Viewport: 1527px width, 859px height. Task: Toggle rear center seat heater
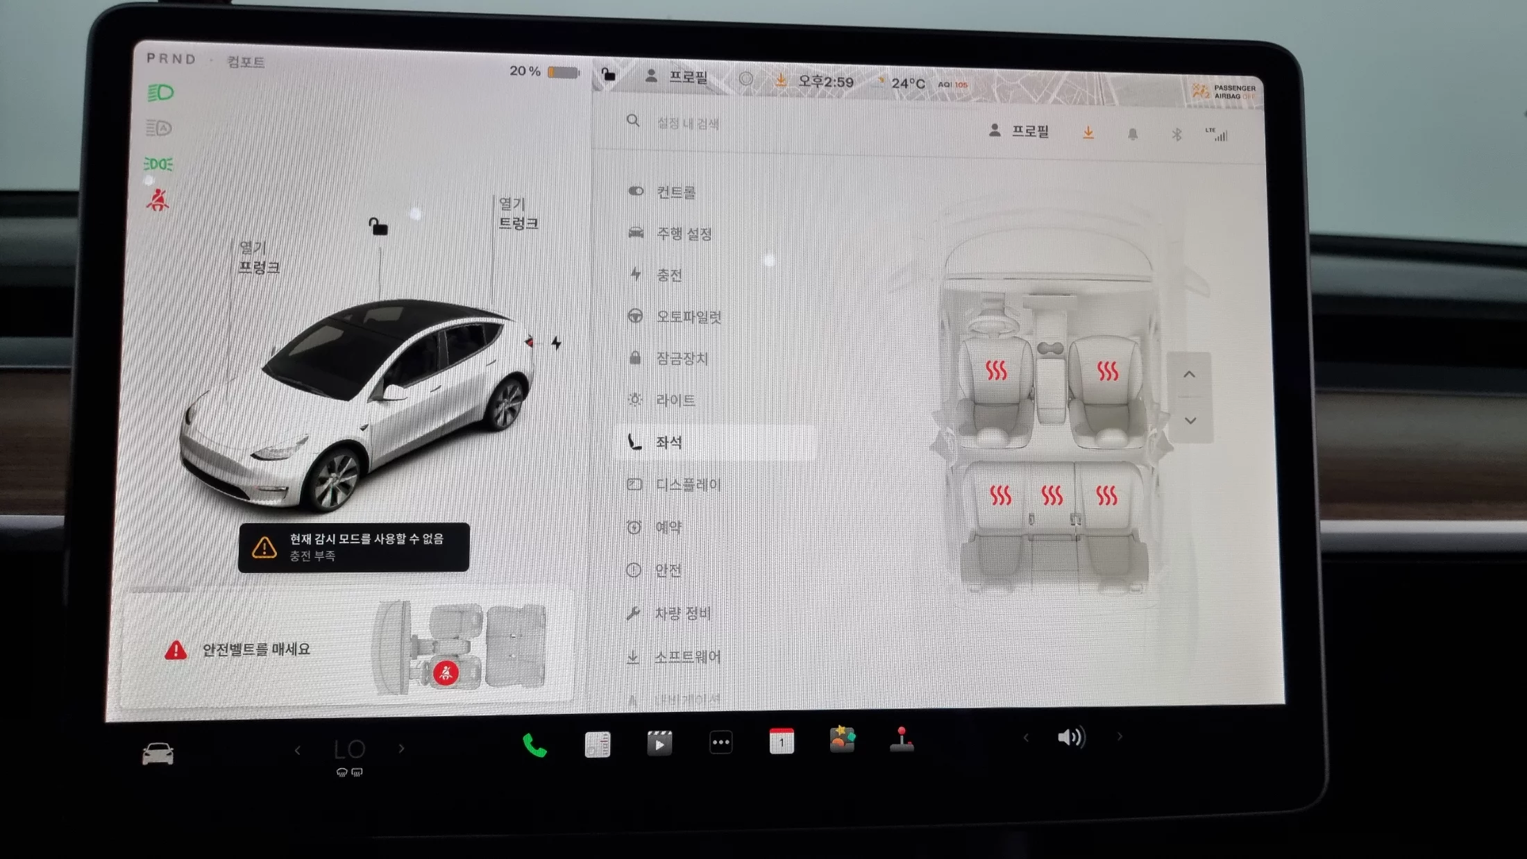[1052, 495]
